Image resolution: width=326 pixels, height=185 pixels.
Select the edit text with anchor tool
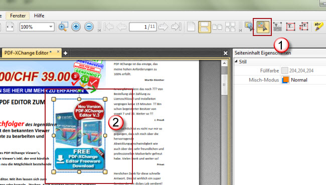[x=303, y=26]
